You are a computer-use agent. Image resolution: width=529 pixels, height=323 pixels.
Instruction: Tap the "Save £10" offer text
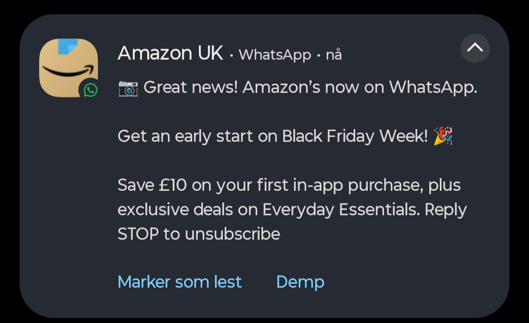[152, 185]
